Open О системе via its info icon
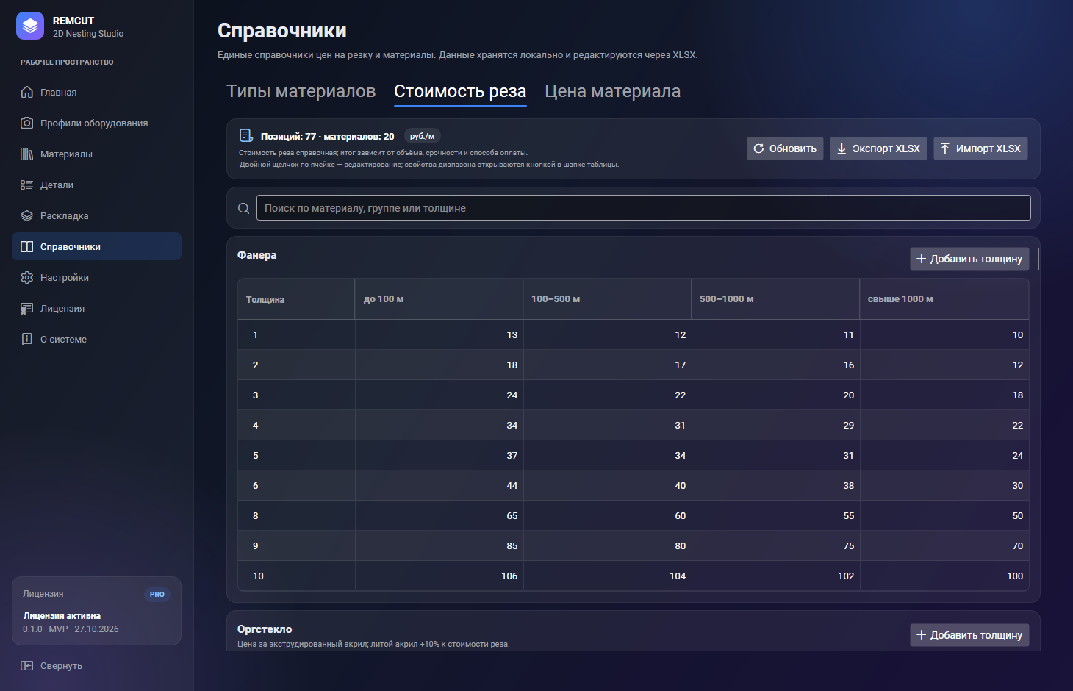This screenshot has width=1073, height=691. point(27,339)
